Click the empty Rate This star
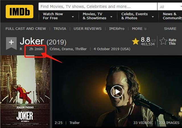This screenshot has width=182, height=128. [163, 41]
